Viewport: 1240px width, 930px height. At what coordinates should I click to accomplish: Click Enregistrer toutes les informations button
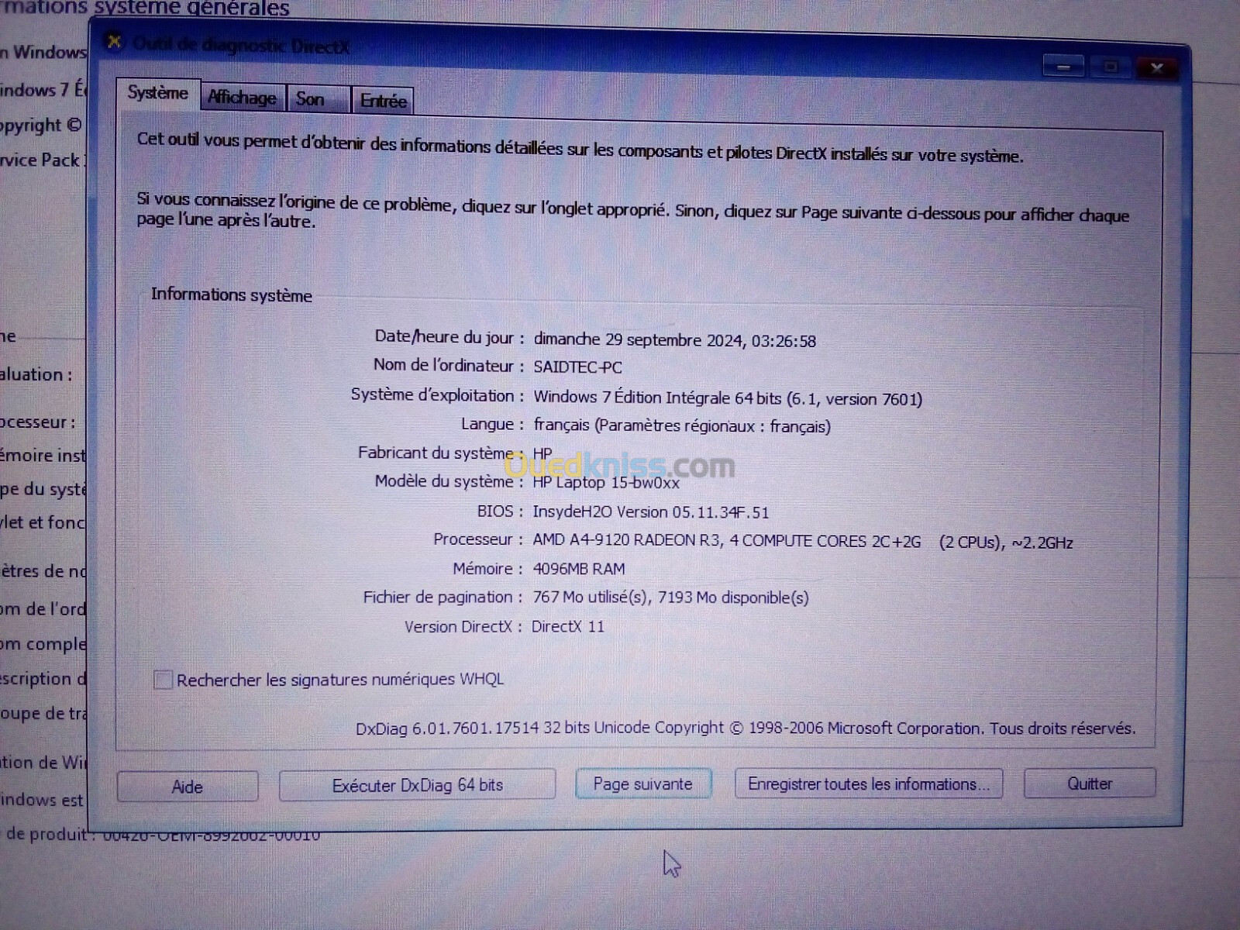869,784
